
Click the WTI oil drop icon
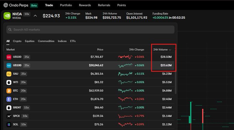click(x=9, y=82)
